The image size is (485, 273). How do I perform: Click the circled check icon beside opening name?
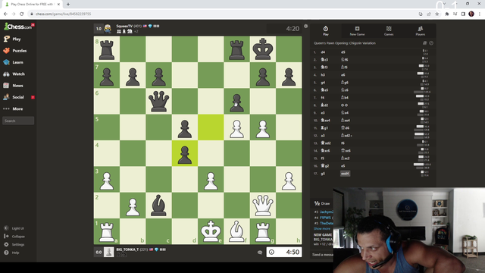click(x=431, y=43)
